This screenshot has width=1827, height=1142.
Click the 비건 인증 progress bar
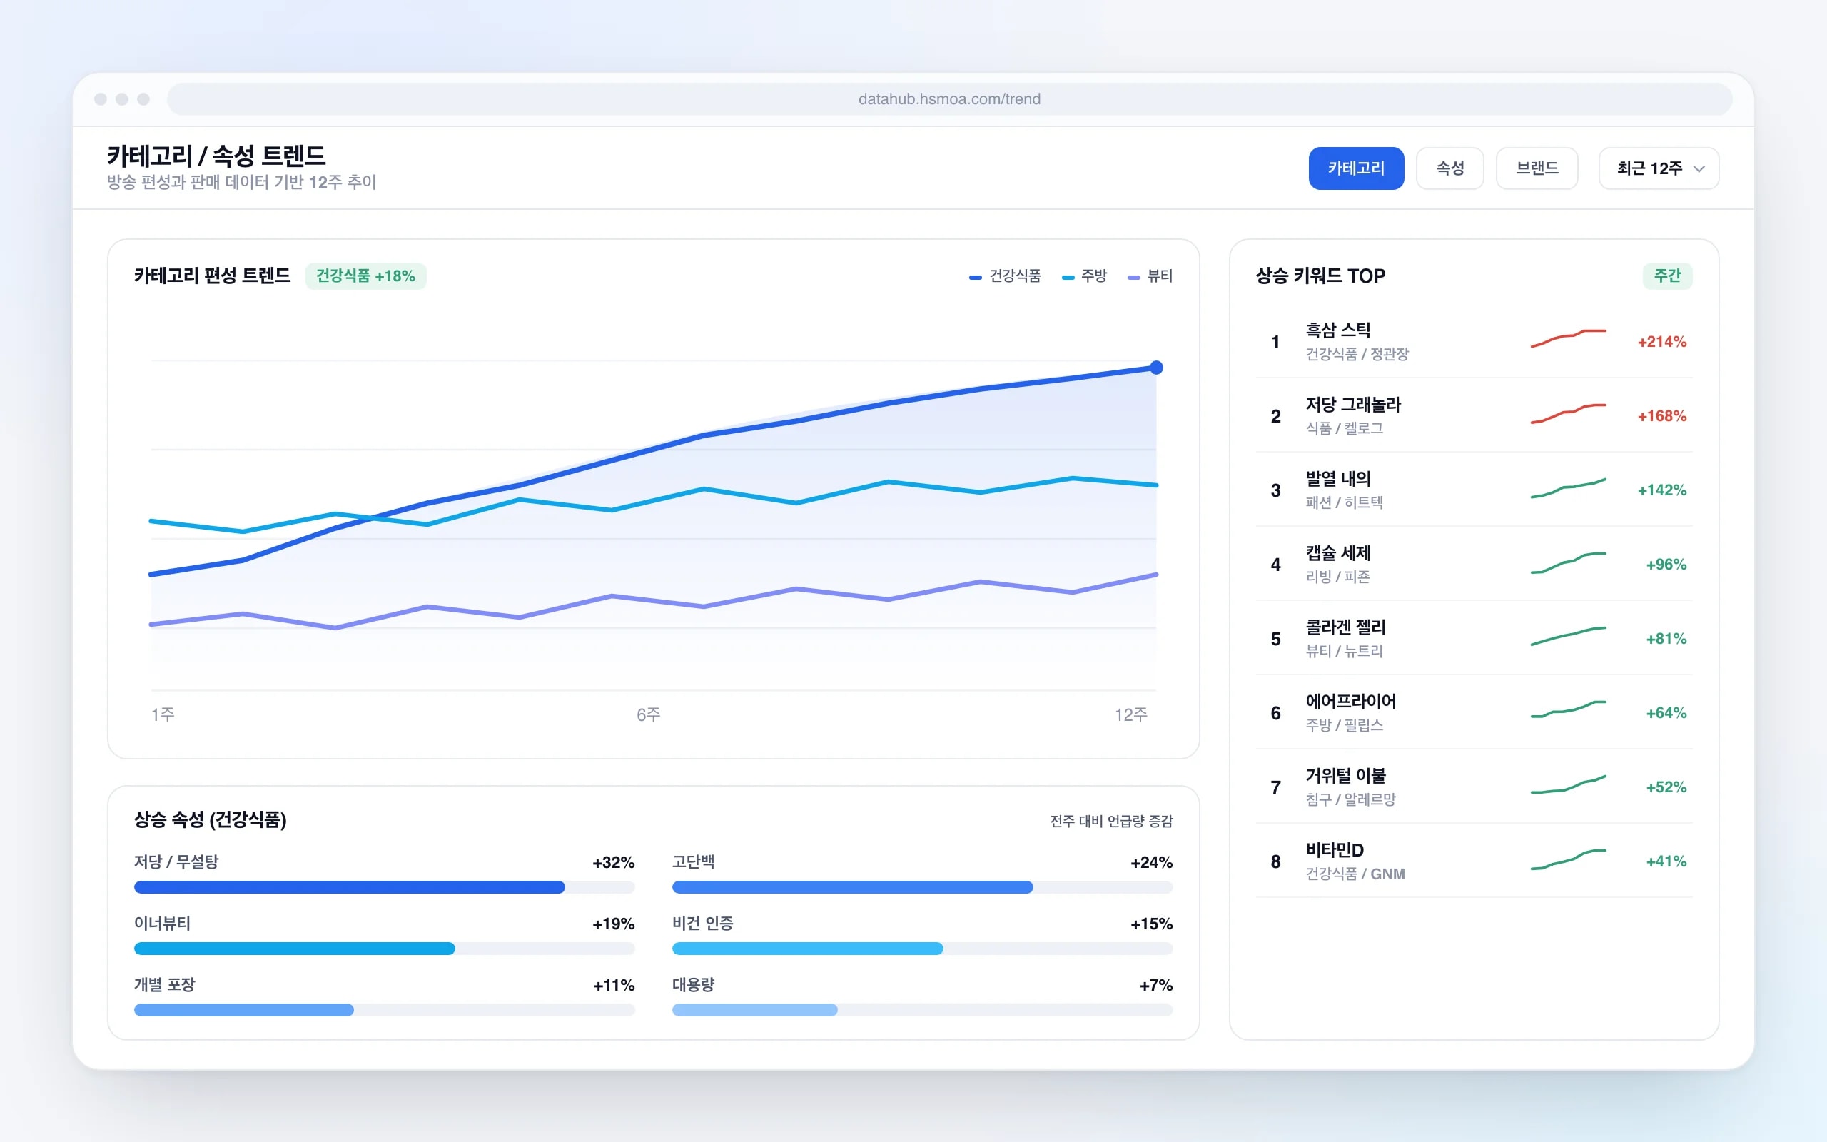(x=922, y=949)
